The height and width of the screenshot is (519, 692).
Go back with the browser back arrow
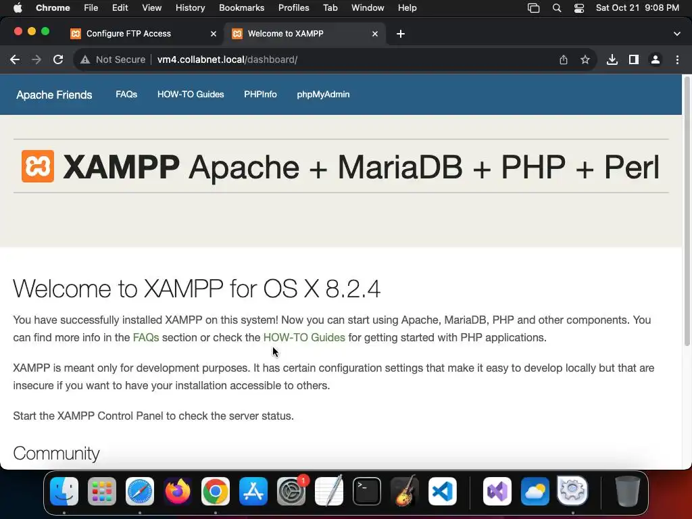tap(15, 59)
